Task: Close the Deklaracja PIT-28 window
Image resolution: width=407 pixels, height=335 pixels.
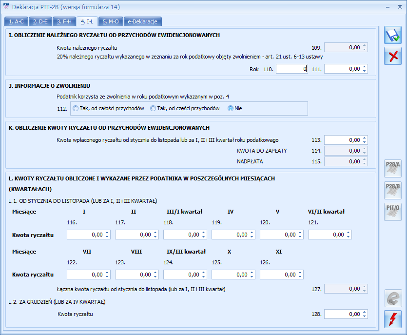Action: (x=400, y=7)
